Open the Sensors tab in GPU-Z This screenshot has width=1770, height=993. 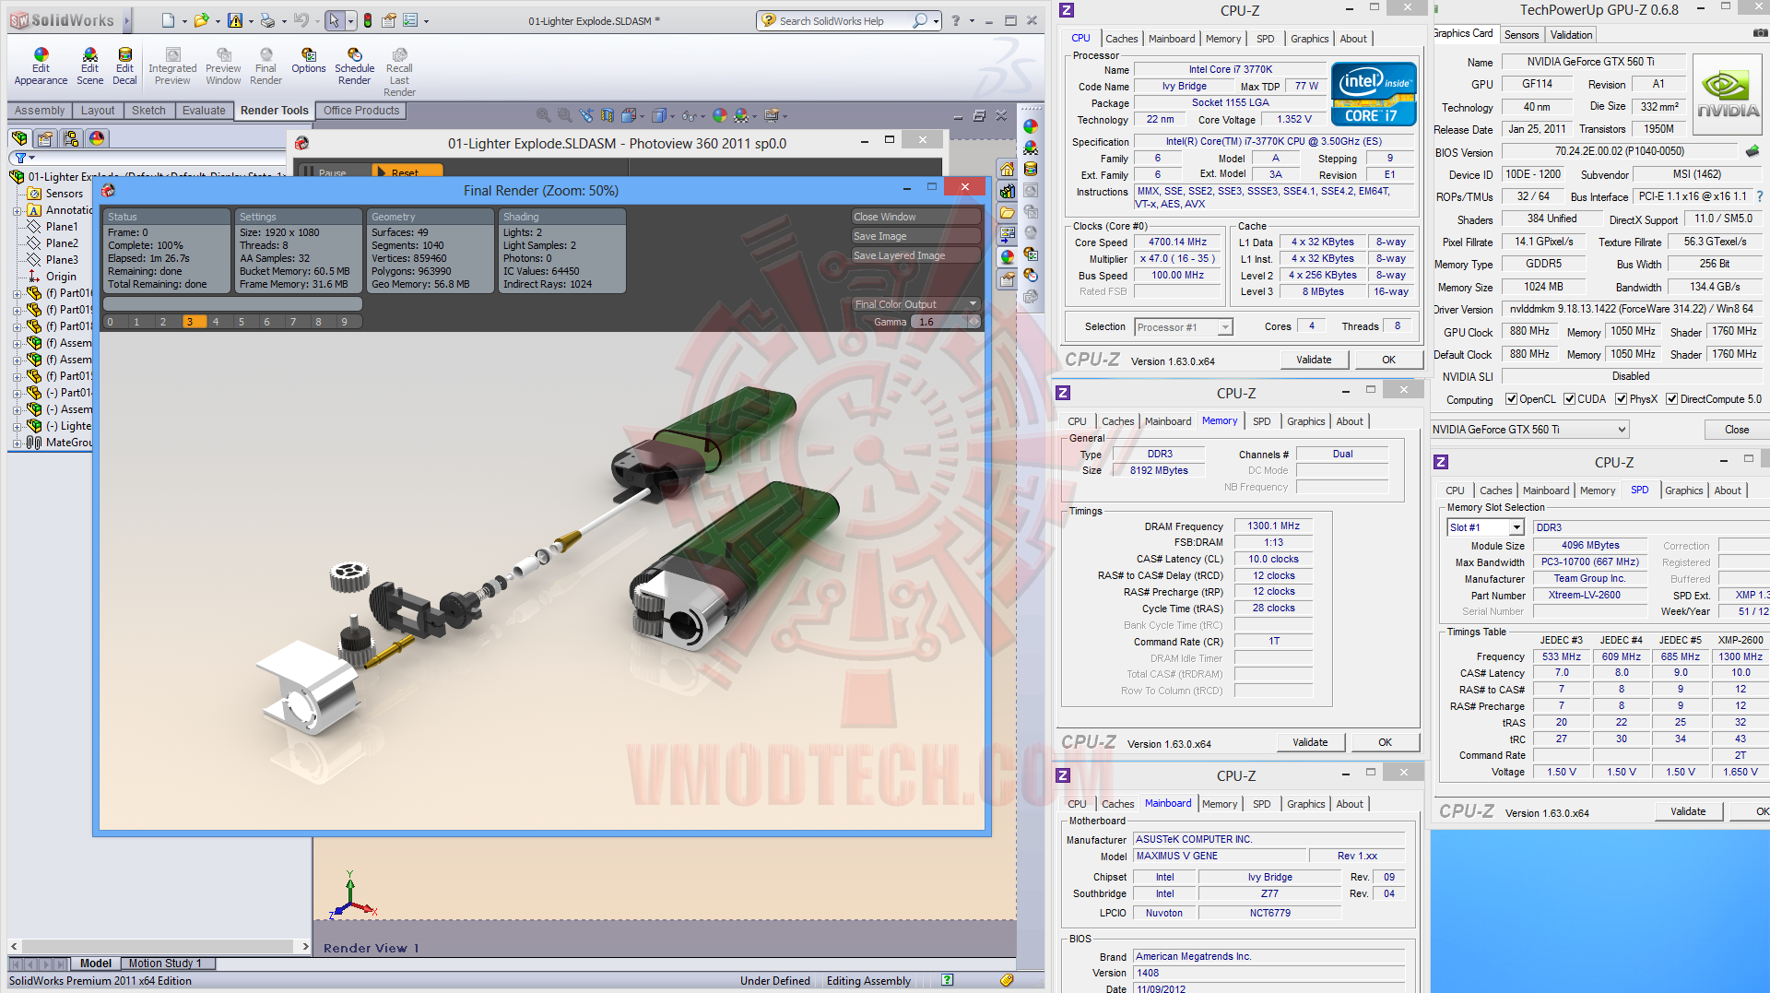pos(1521,35)
